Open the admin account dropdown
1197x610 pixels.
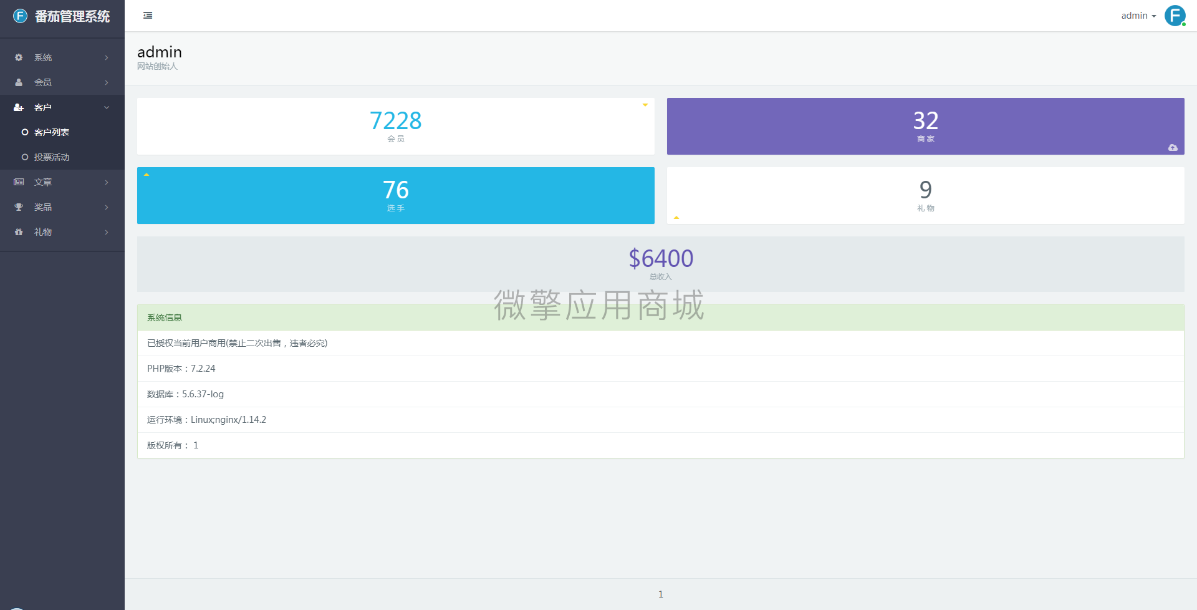pos(1138,16)
